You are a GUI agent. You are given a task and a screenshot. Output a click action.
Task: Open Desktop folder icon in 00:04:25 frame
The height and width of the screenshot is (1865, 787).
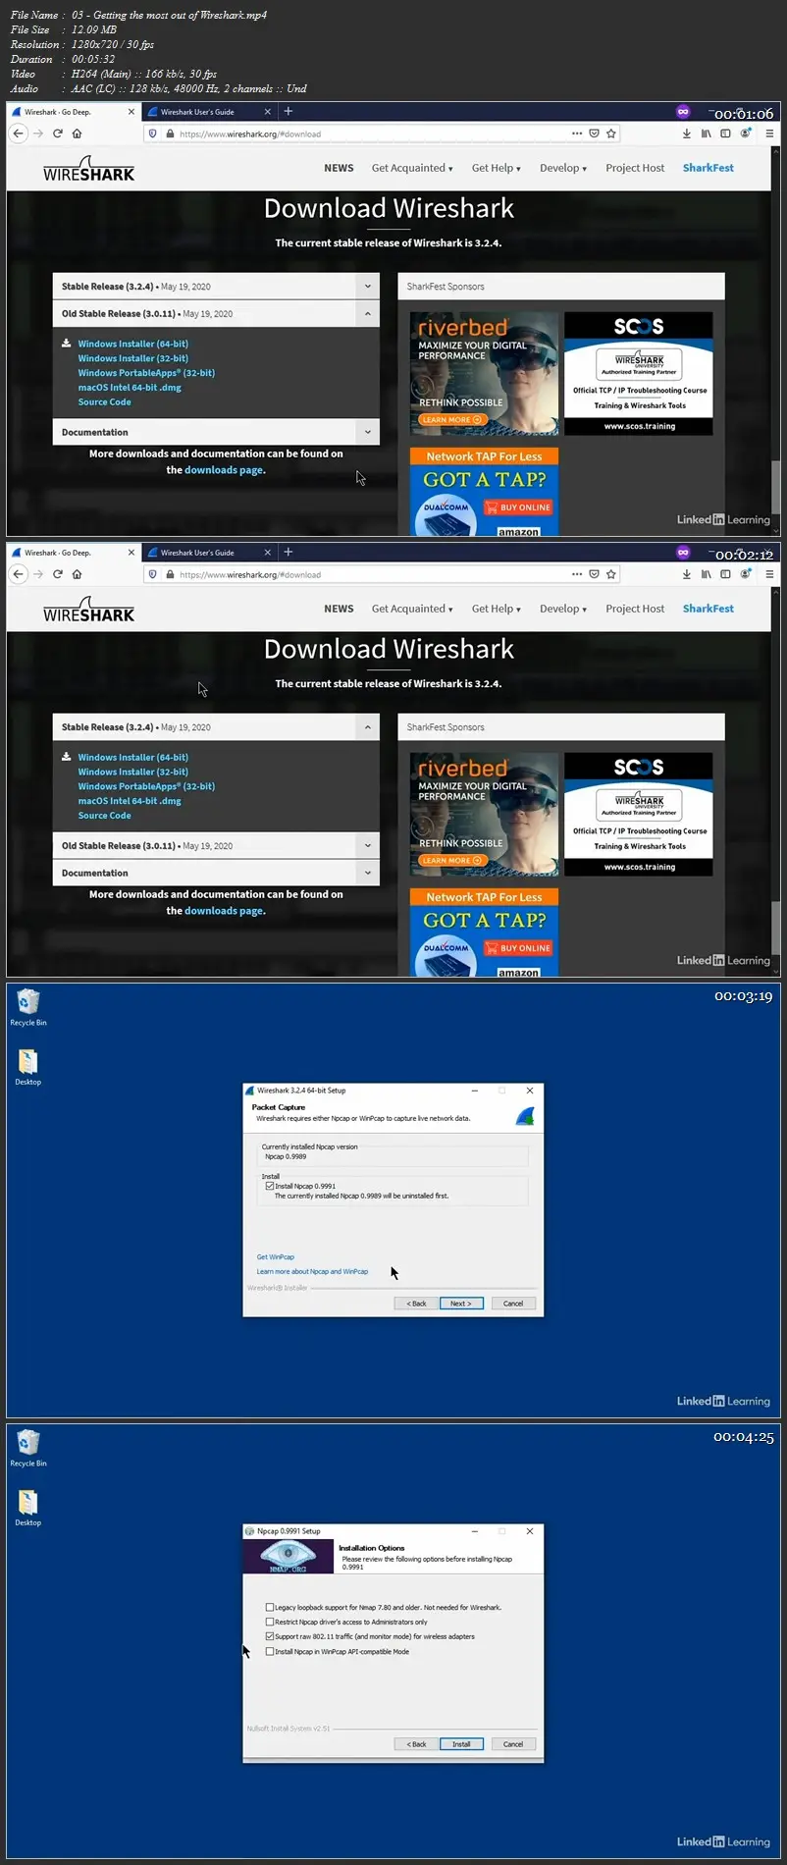(28, 1508)
